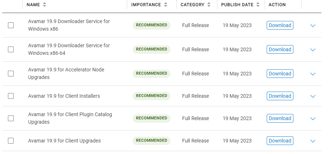Expand the Client Upgrades row details
Viewport: 328px width, 154px height.
tap(313, 141)
